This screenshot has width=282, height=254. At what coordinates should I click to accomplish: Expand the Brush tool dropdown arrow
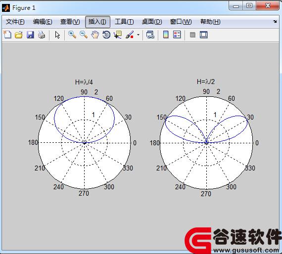coord(138,35)
